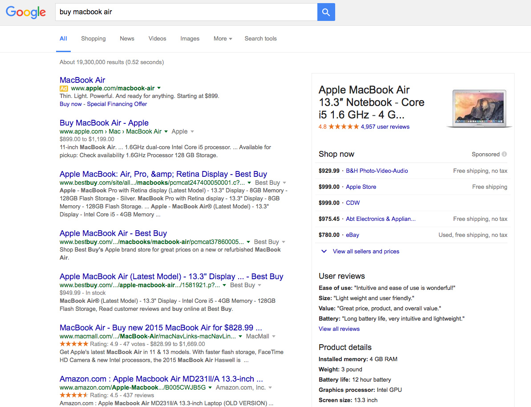531x407 pixels.
Task: Click 'View all sellers and prices' link
Action: coord(366,252)
